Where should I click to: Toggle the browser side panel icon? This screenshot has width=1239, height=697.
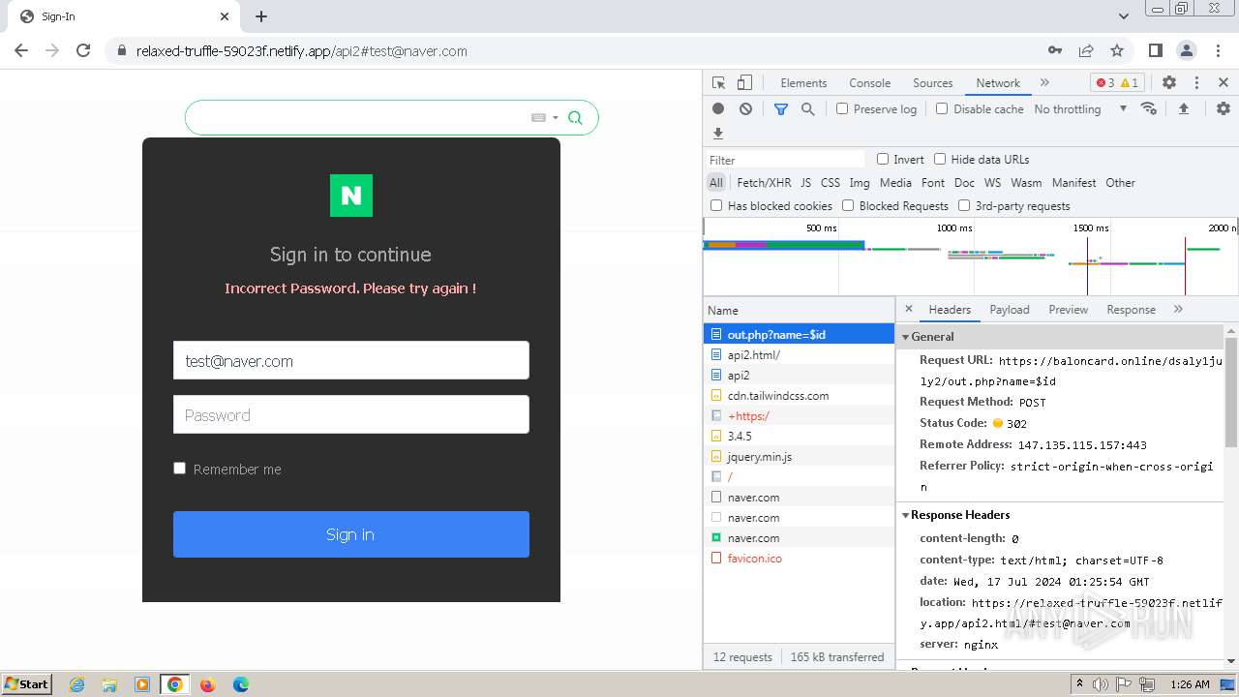1155,50
